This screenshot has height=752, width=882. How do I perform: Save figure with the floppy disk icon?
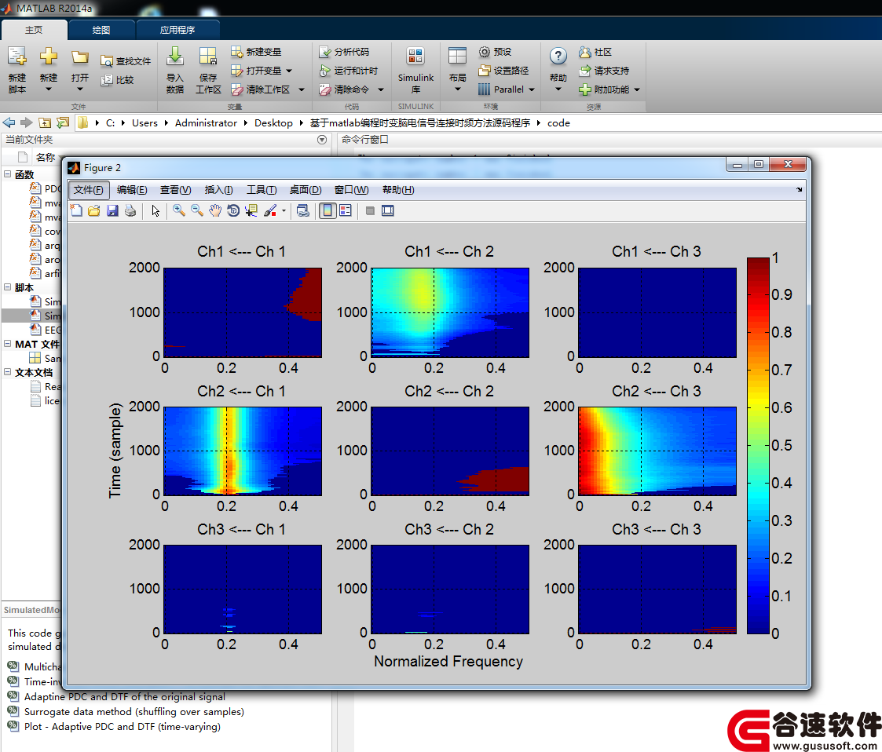pos(112,210)
